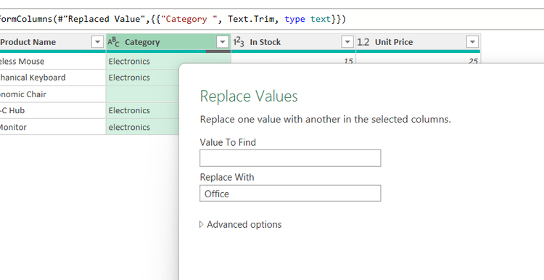
Task: Select the lowercase electronics cell in Monitor row
Action: pyautogui.click(x=143, y=127)
